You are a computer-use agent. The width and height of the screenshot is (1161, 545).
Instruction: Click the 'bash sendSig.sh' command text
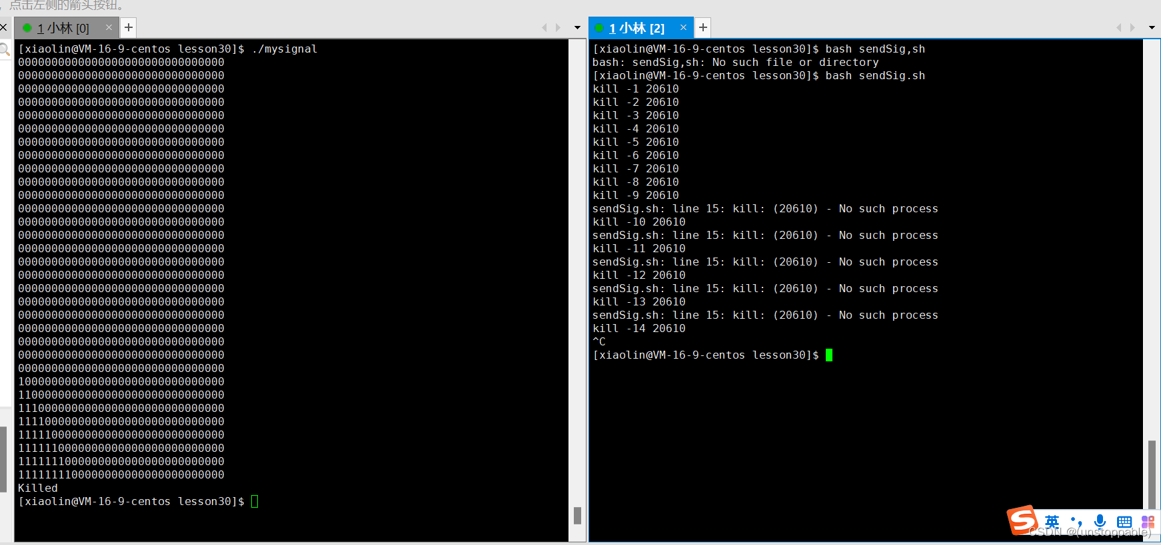coord(876,75)
